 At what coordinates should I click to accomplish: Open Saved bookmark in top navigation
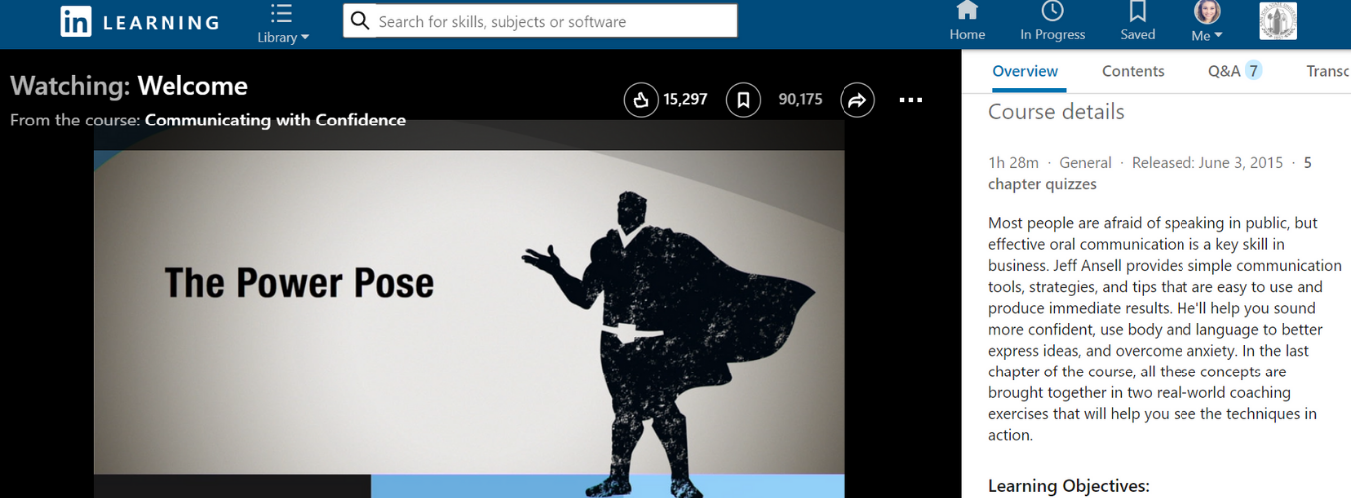pyautogui.click(x=1137, y=22)
